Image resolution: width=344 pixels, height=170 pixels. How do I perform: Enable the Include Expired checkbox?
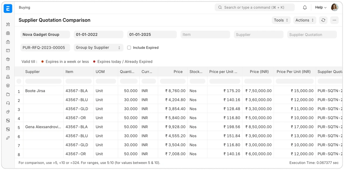pyautogui.click(x=129, y=48)
